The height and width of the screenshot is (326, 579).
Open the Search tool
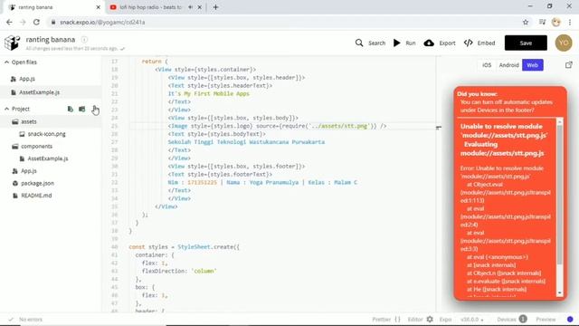coord(370,43)
